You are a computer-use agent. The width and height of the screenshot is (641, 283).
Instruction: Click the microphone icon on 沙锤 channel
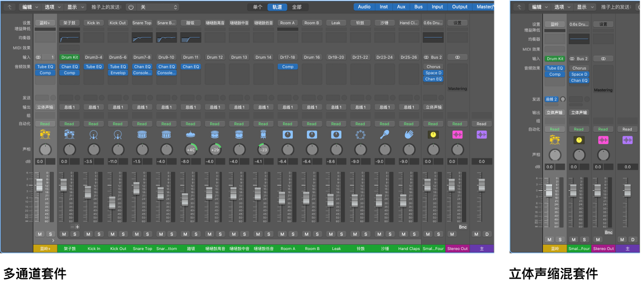point(384,134)
